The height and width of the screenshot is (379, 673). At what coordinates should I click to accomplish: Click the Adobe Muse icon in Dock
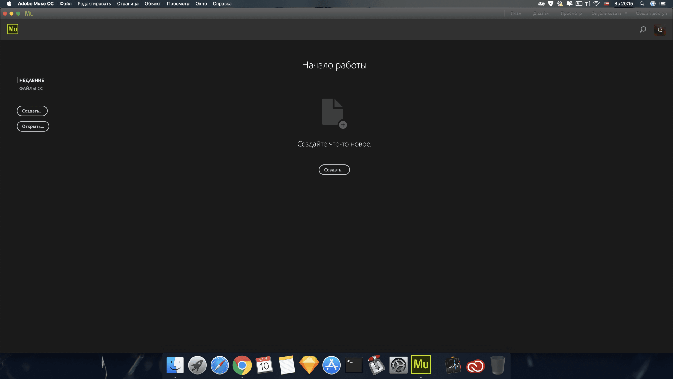point(421,365)
